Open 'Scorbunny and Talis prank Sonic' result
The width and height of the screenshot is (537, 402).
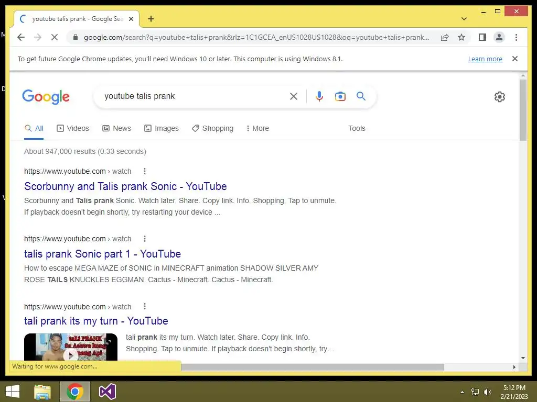(125, 186)
